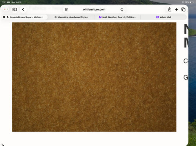Click the window control dots

tap(6, 9)
